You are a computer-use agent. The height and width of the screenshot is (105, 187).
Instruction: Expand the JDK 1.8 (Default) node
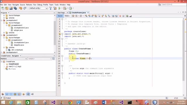click(x=7, y=50)
